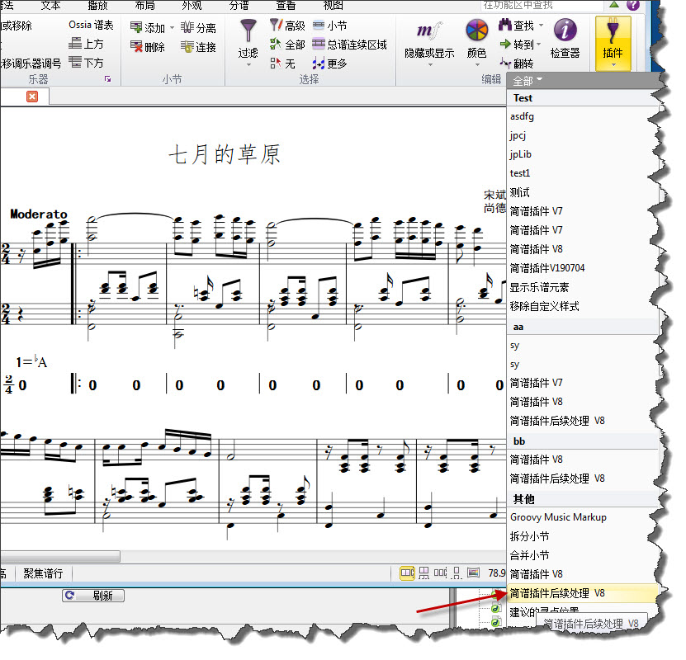Close the score document tab
686x660 pixels.
pos(32,97)
